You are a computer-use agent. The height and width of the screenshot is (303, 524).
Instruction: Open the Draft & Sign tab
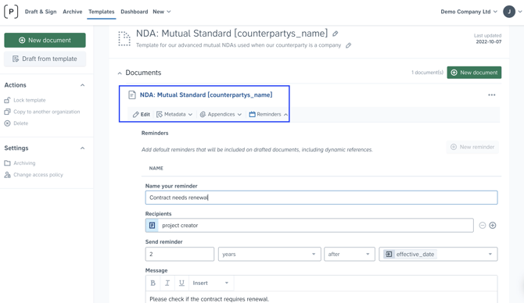[41, 12]
